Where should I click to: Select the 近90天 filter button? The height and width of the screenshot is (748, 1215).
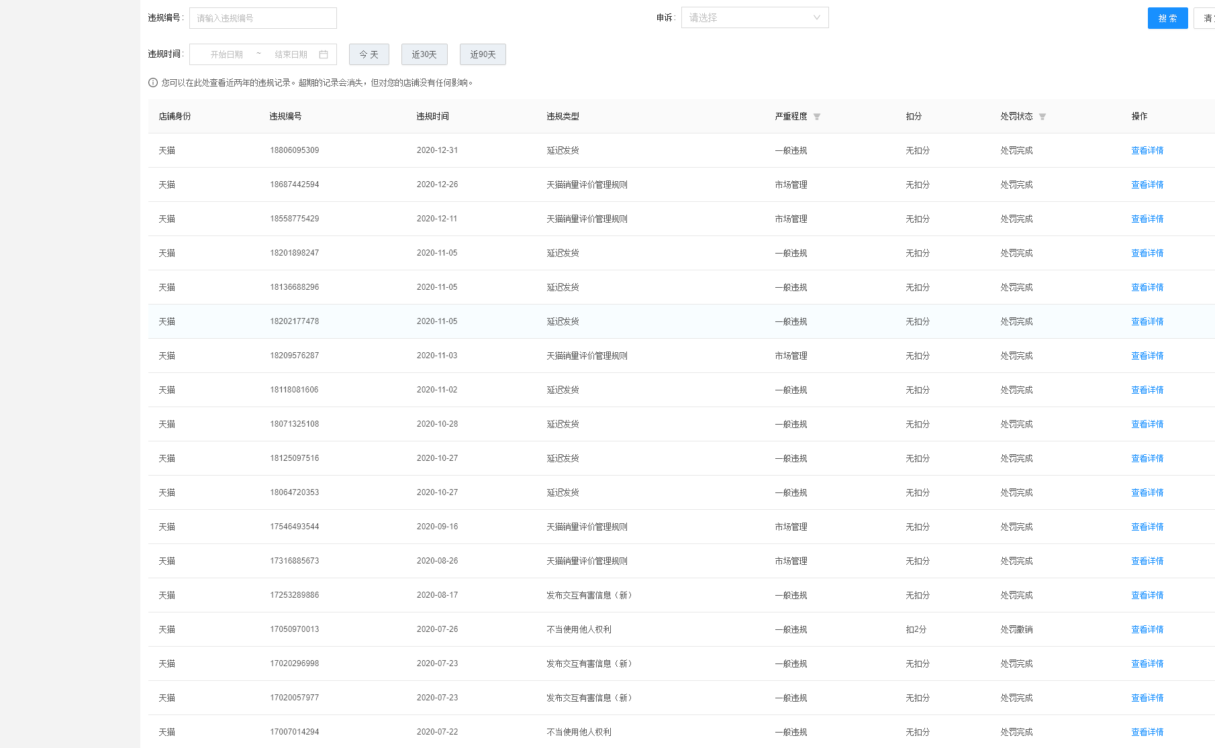(483, 54)
